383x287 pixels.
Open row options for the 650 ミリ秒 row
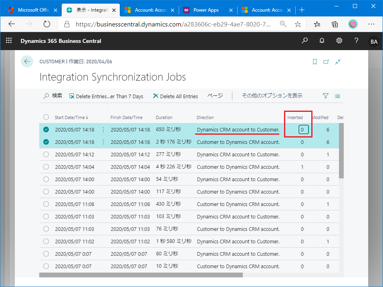coord(103,130)
